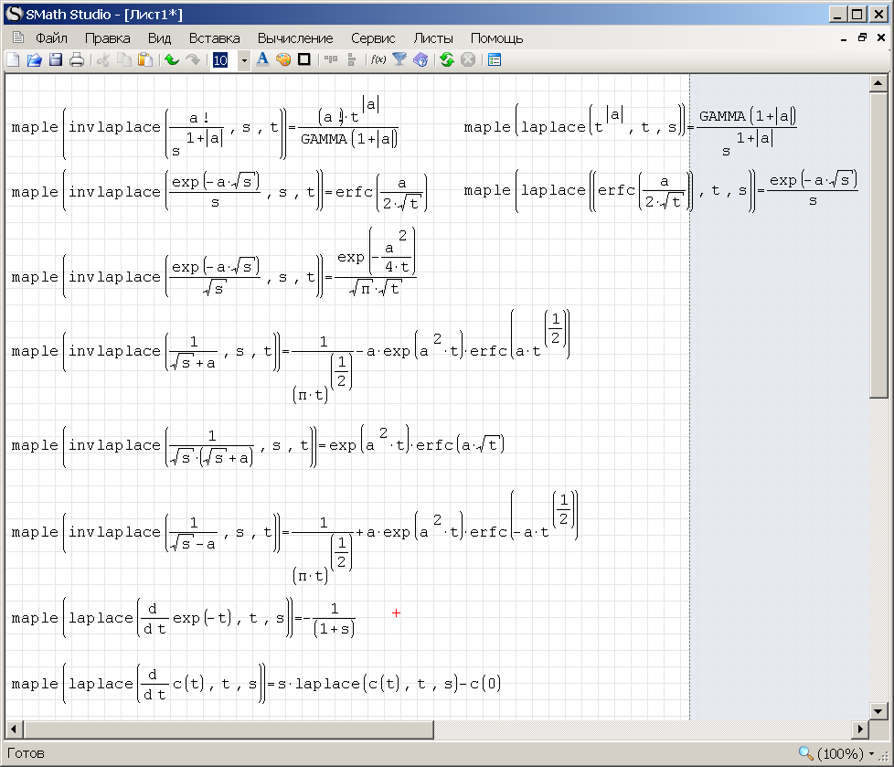Click the Font Color icon

point(261,59)
